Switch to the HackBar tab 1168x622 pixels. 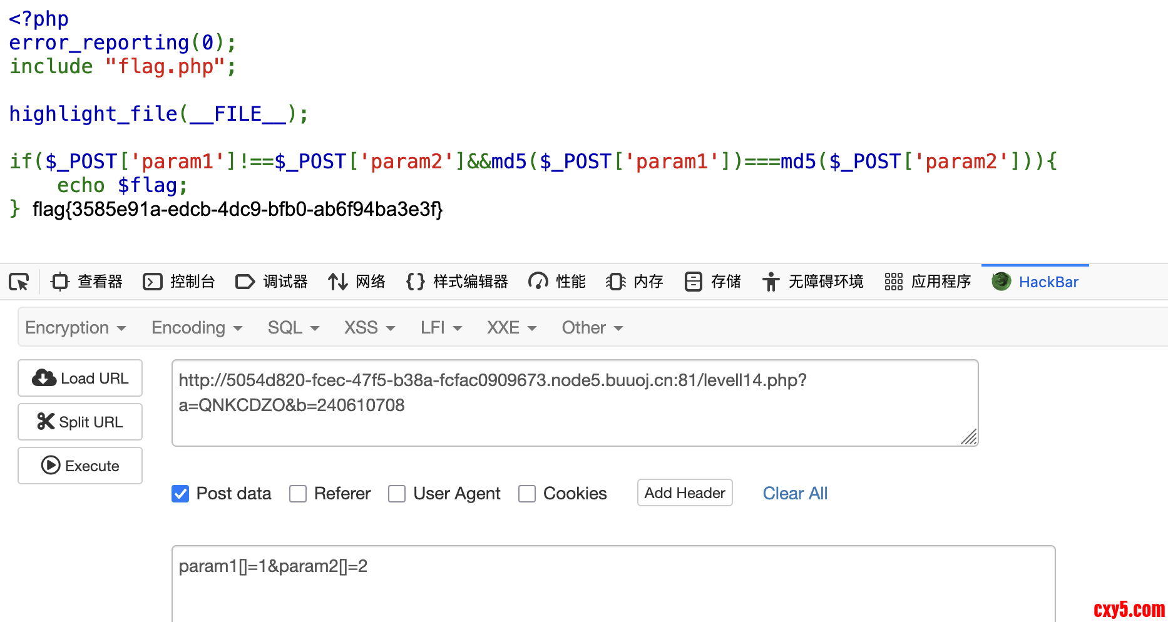pos(1036,282)
